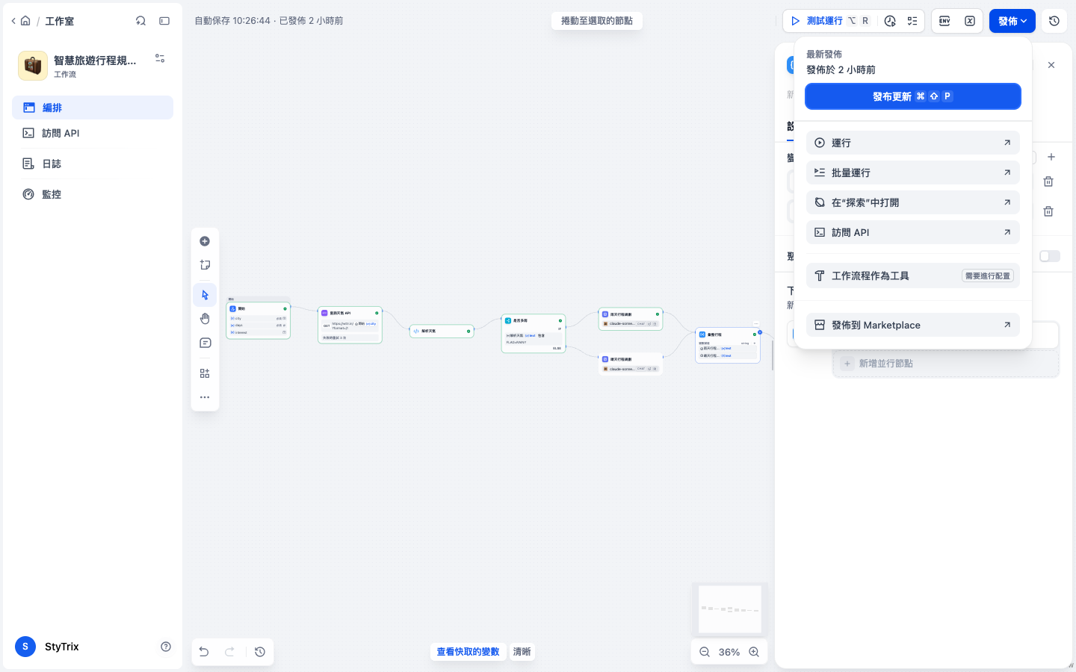Click the canvas minimap thumbnail
1076x672 pixels.
[x=730, y=609]
